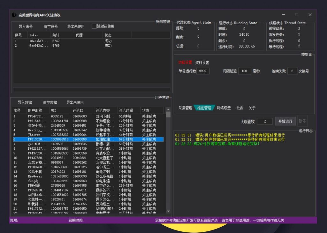327x233 pixels.
Task: Click 清空账号 to clear accounts
Action: [x=51, y=26]
